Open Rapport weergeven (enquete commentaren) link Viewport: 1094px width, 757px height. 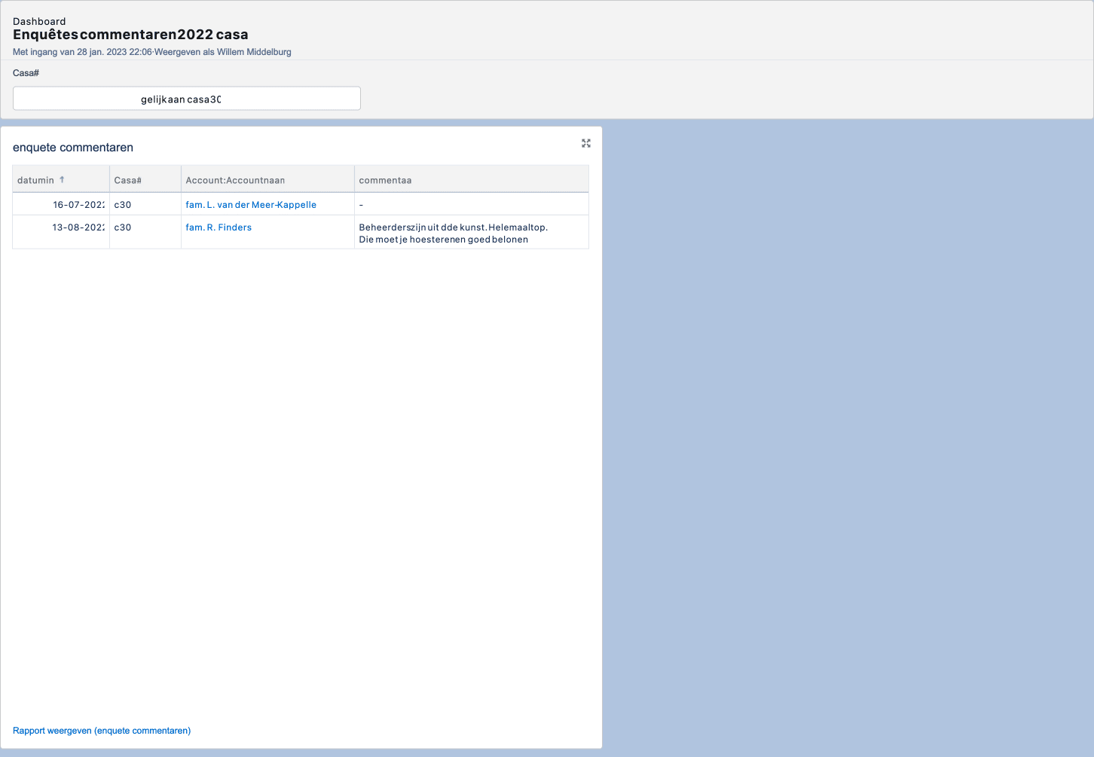tap(102, 731)
